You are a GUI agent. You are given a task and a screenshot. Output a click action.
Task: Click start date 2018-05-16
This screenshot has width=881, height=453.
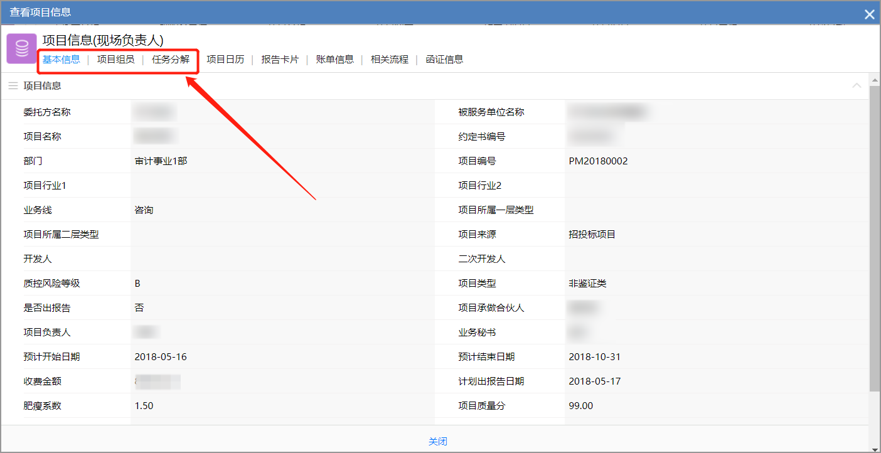pos(161,357)
